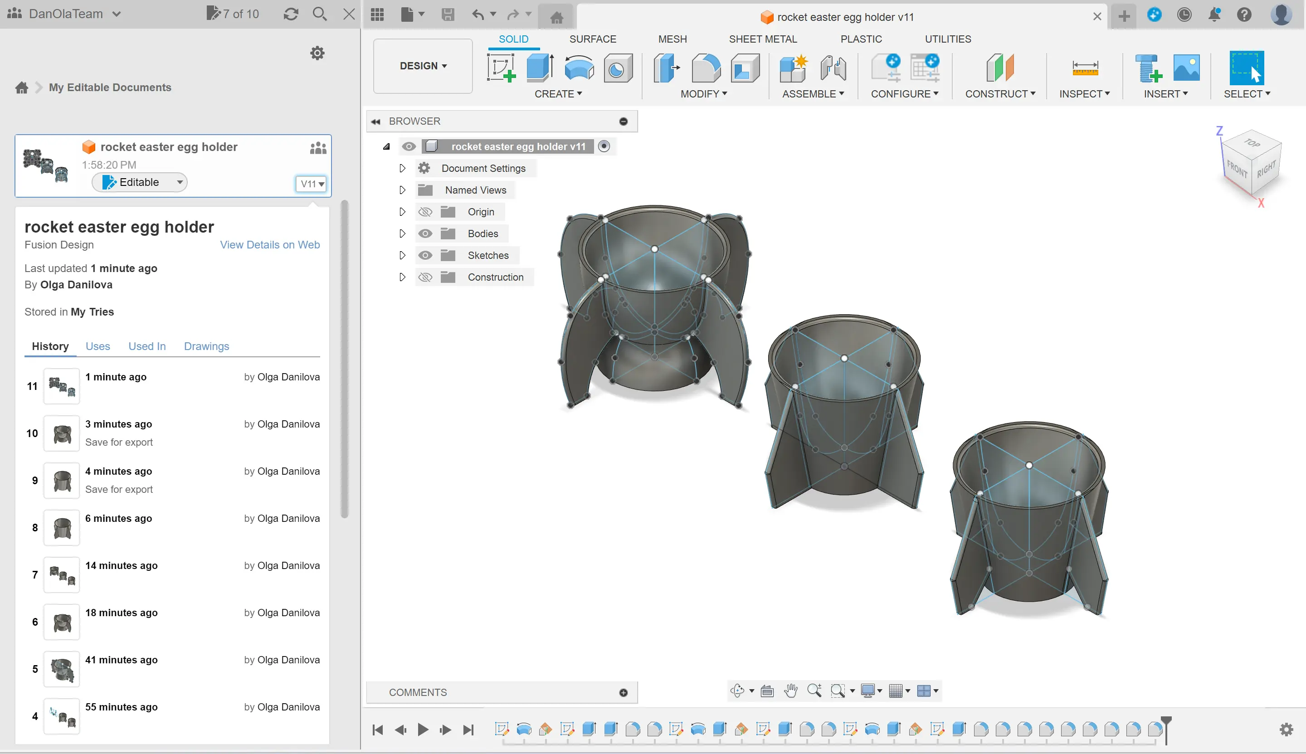This screenshot has height=754, width=1306.
Task: Toggle the Sketches folder eye icon
Action: (x=425, y=255)
